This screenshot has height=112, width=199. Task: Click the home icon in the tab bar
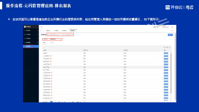[43, 30]
